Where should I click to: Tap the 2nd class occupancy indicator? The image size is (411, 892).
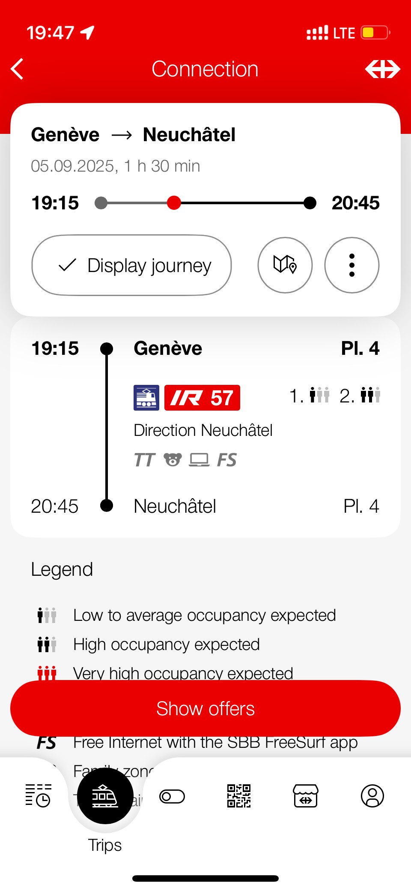[360, 395]
